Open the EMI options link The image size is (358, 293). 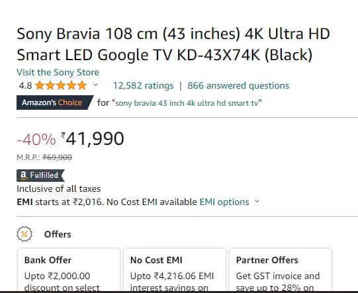point(224,202)
